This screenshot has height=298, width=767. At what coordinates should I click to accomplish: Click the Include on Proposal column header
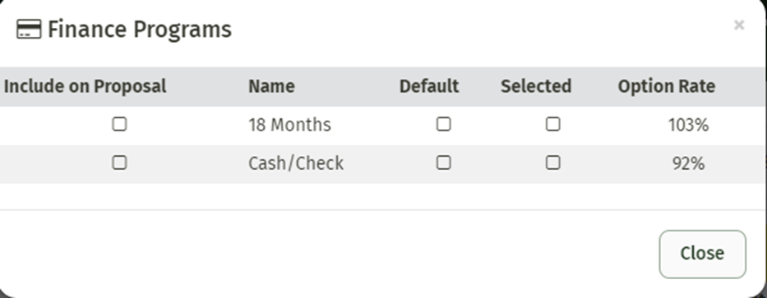85,86
